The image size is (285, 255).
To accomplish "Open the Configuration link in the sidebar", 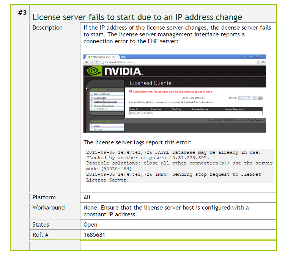I will (x=100, y=109).
